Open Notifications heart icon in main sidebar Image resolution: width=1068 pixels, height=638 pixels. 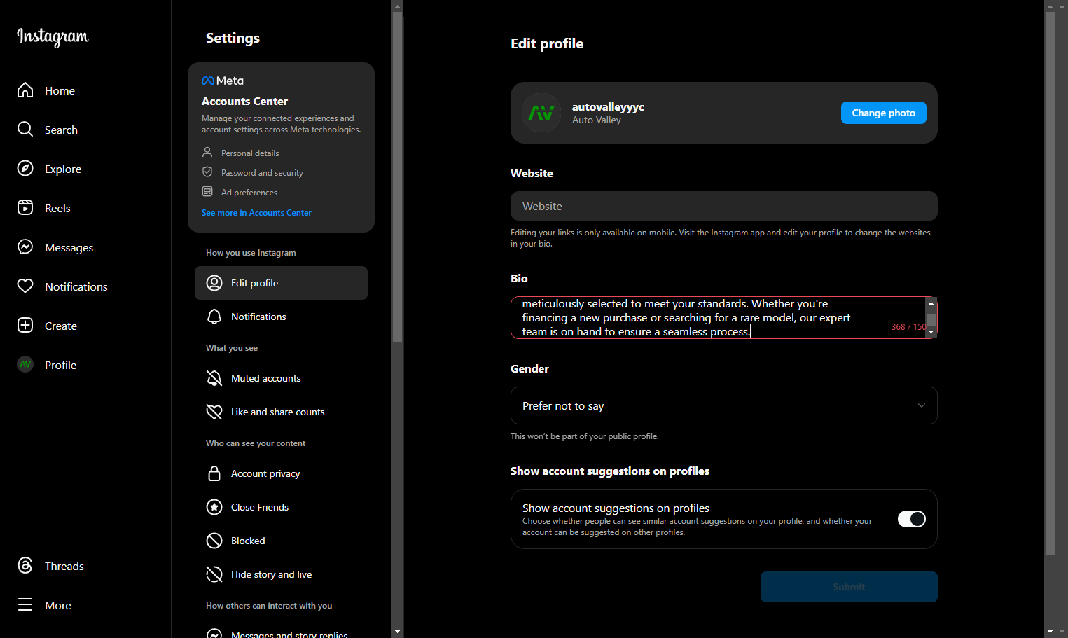(25, 286)
